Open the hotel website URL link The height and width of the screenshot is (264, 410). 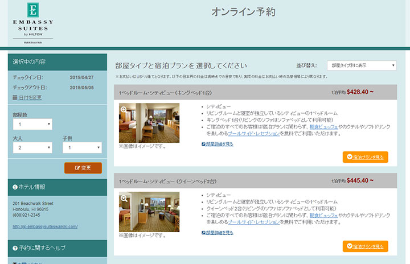coord(45,226)
